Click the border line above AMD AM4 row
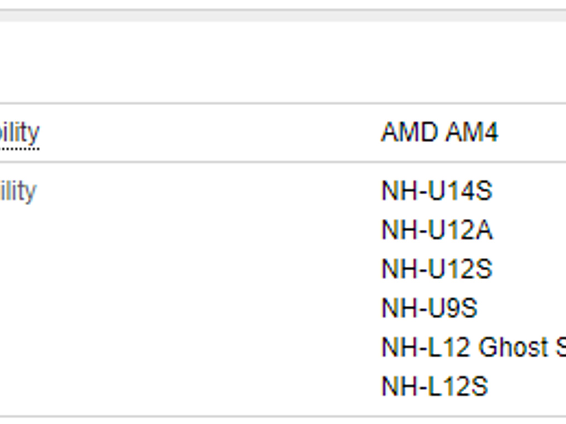566x424 pixels. click(283, 104)
